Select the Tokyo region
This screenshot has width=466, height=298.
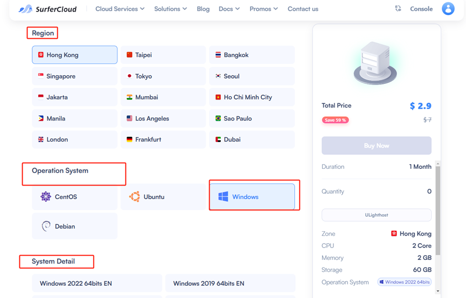(163, 76)
